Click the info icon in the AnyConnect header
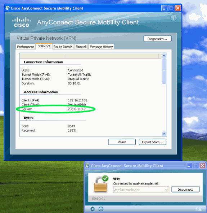The height and width of the screenshot is (213, 207). (x=174, y=18)
